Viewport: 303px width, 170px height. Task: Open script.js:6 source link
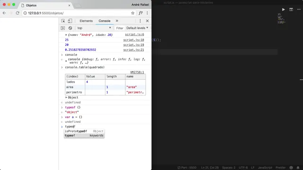pos(134,34)
